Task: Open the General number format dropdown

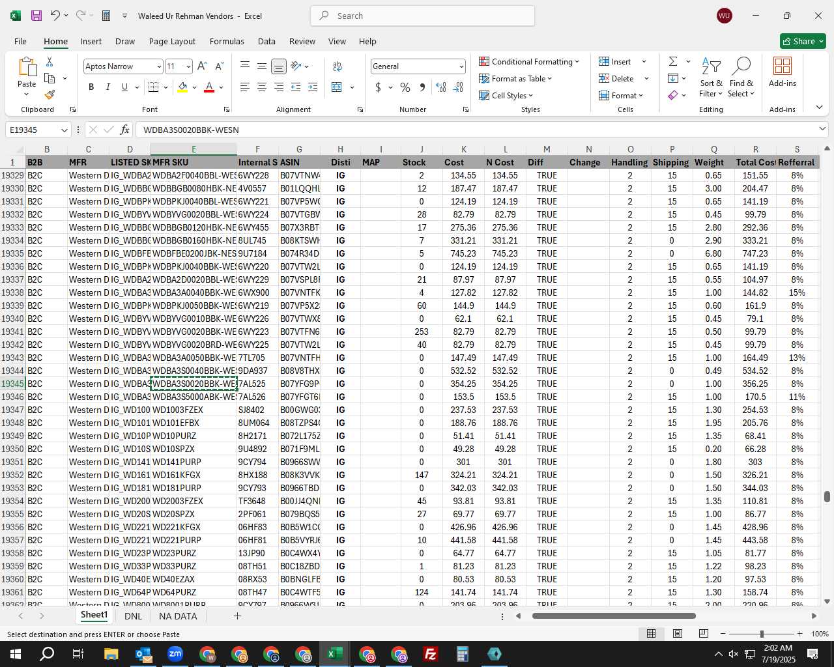Action: pyautogui.click(x=461, y=66)
